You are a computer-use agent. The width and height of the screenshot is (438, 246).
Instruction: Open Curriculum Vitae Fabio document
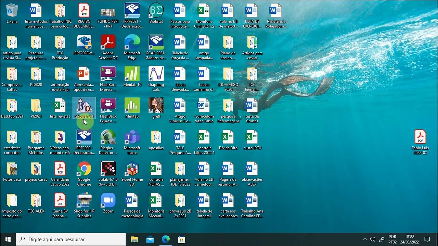coord(204,111)
